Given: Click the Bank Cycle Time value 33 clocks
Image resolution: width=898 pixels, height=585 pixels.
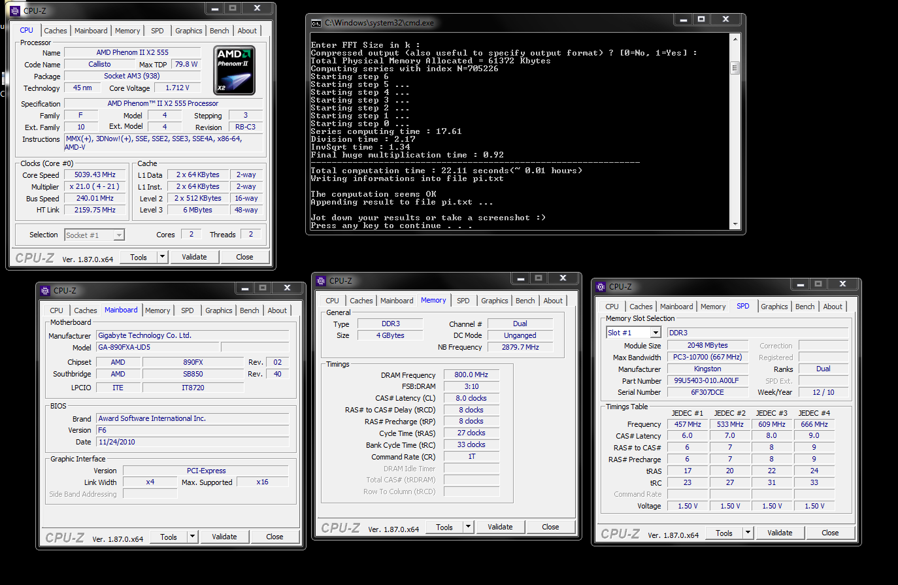Looking at the screenshot, I should pos(471,444).
